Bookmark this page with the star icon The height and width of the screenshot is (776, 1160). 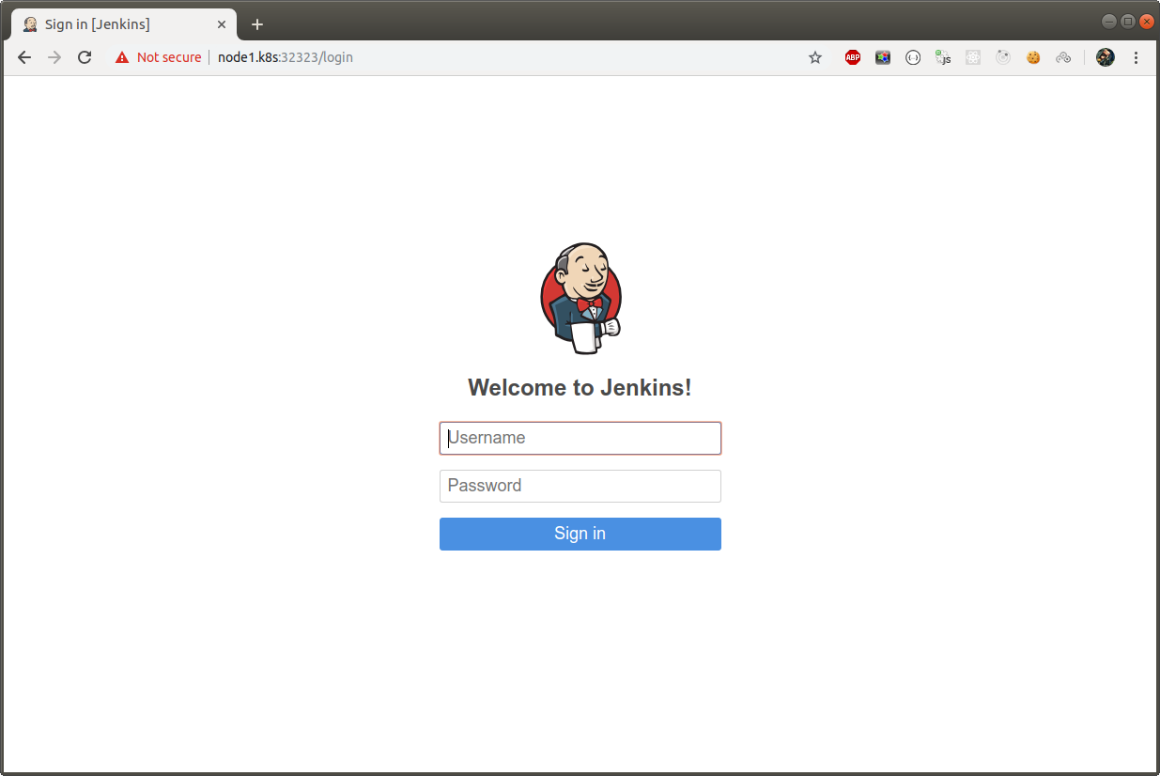click(x=815, y=57)
